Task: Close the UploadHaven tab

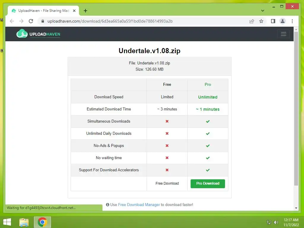Action: [74, 11]
